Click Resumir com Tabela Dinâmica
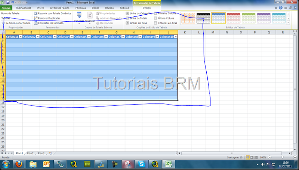 tap(52, 13)
